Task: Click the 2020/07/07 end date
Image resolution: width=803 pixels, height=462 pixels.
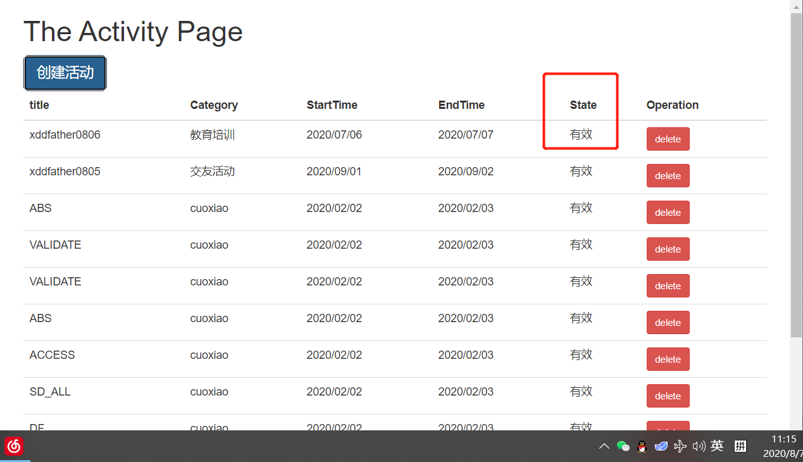Action: pos(466,135)
